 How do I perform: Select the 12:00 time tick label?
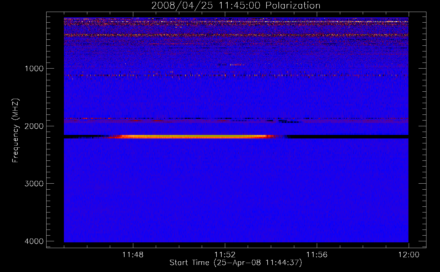[x=408, y=255]
